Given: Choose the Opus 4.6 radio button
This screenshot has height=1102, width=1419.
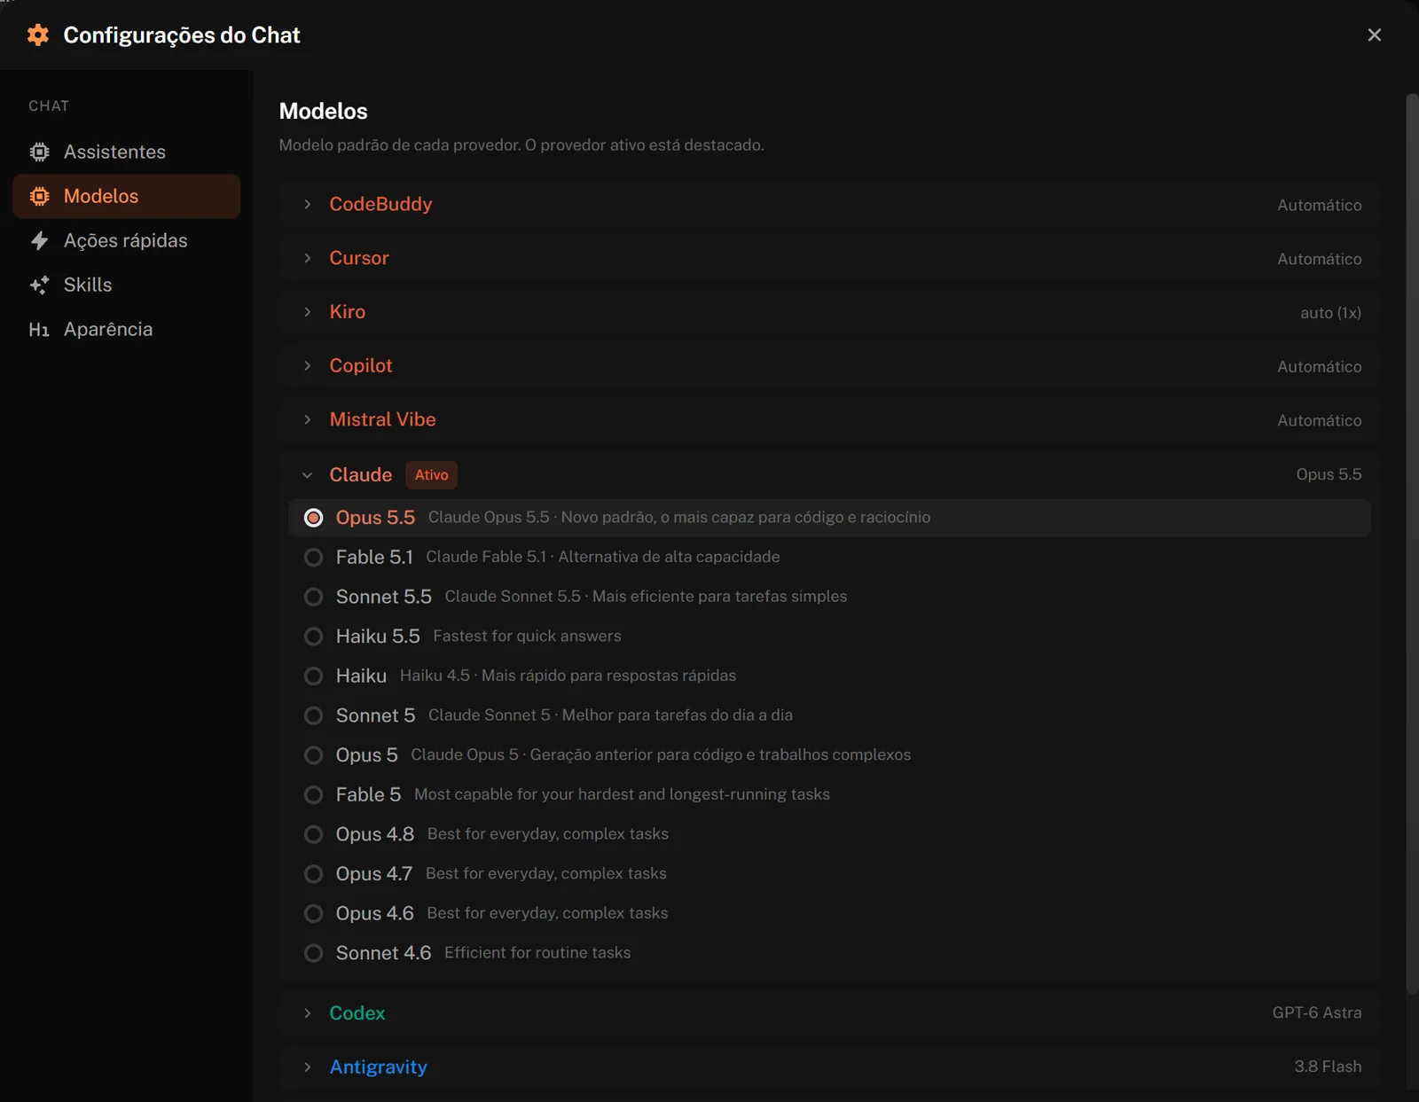Looking at the screenshot, I should coord(313,914).
